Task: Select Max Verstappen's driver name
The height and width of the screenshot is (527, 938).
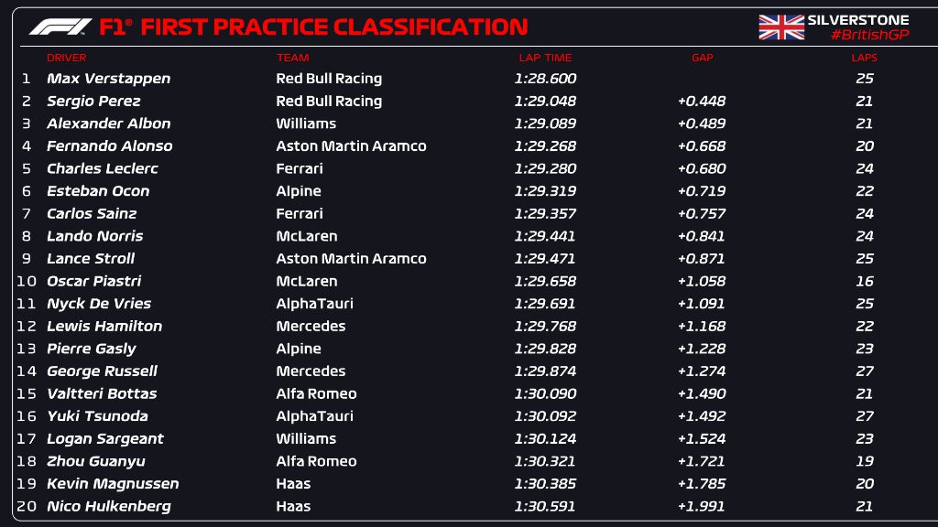Action: click(x=108, y=79)
